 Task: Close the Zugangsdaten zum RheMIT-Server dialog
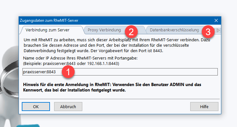(x=216, y=20)
